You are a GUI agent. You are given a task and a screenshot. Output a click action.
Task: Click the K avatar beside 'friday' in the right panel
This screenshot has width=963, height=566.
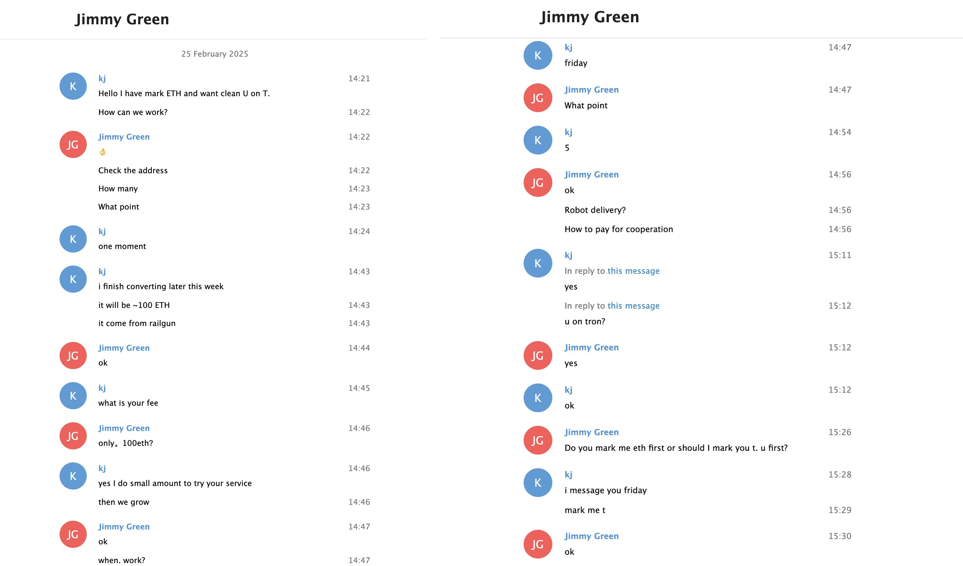pos(538,55)
